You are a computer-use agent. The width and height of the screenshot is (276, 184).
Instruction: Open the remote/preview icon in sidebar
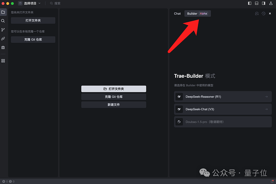point(3,39)
